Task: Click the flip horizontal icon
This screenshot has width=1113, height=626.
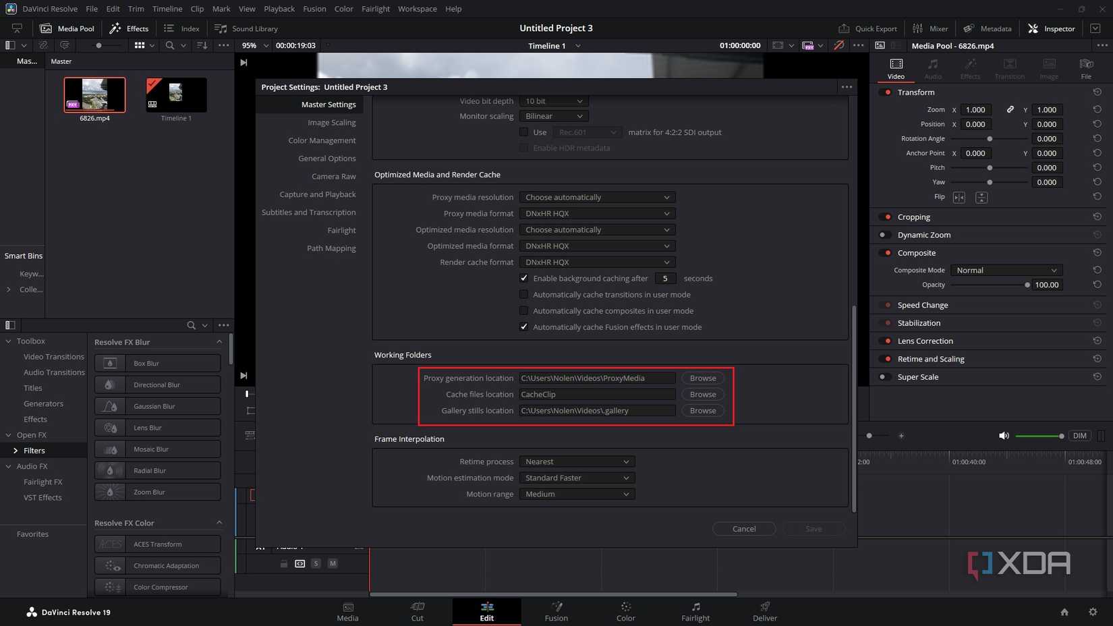Action: coord(959,198)
